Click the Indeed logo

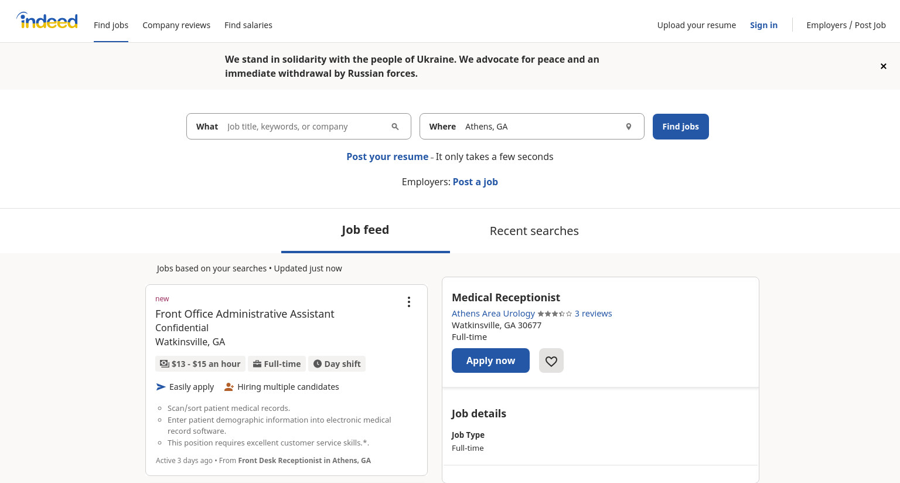coord(47,21)
